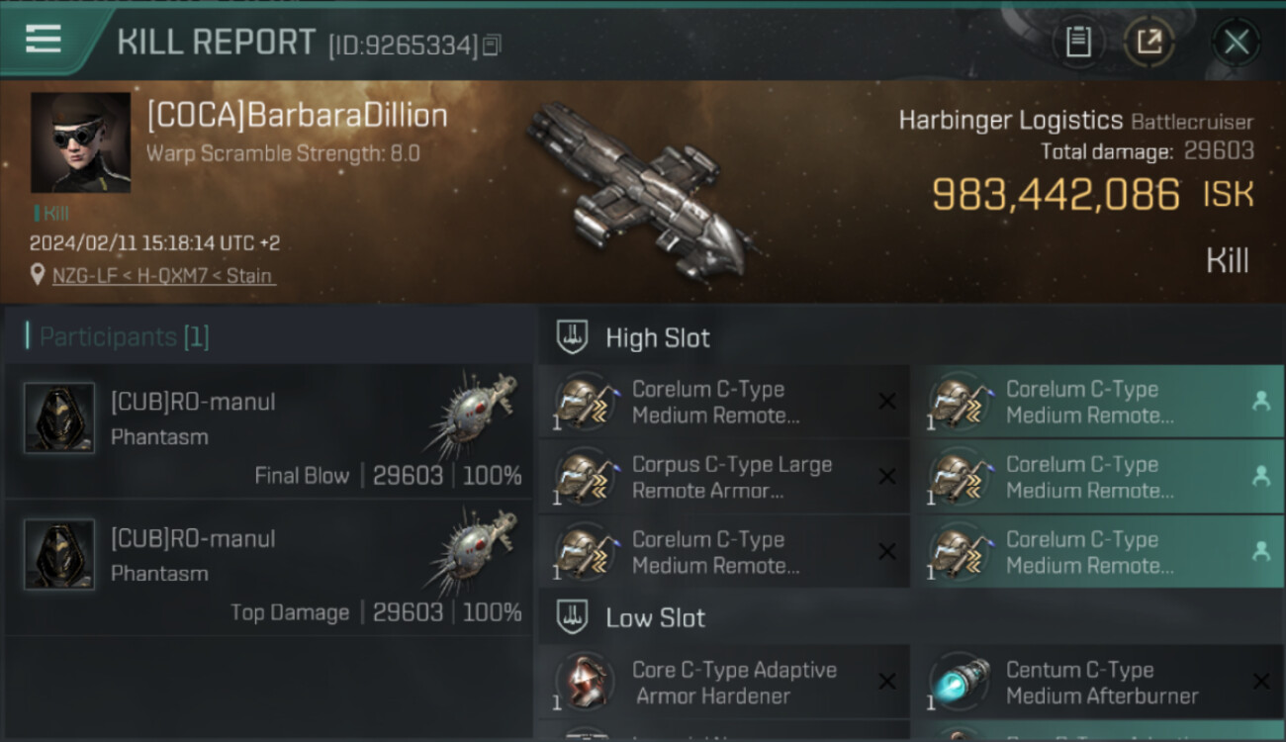Open BarbaraDillion's pilot portrait
Image resolution: width=1286 pixels, height=742 pixels.
point(80,142)
